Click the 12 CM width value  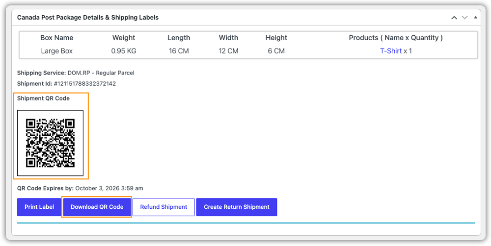[228, 51]
